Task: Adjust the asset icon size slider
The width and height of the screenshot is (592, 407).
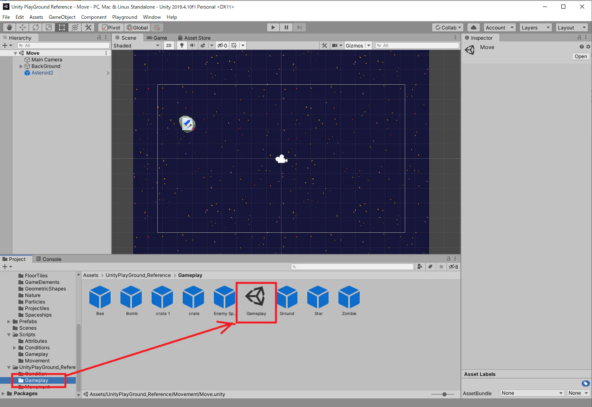Action: pyautogui.click(x=444, y=394)
